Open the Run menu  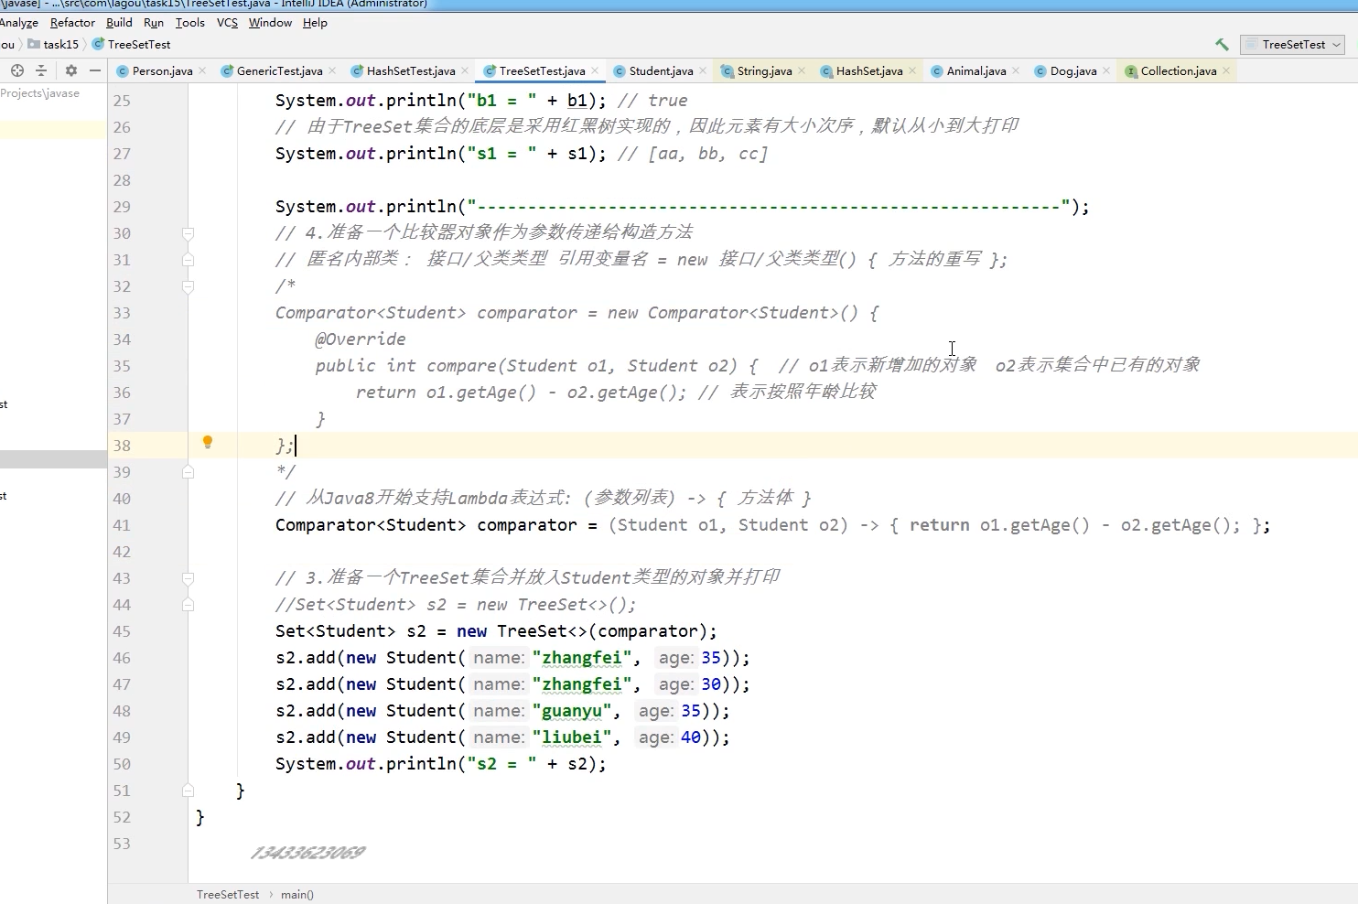(154, 23)
